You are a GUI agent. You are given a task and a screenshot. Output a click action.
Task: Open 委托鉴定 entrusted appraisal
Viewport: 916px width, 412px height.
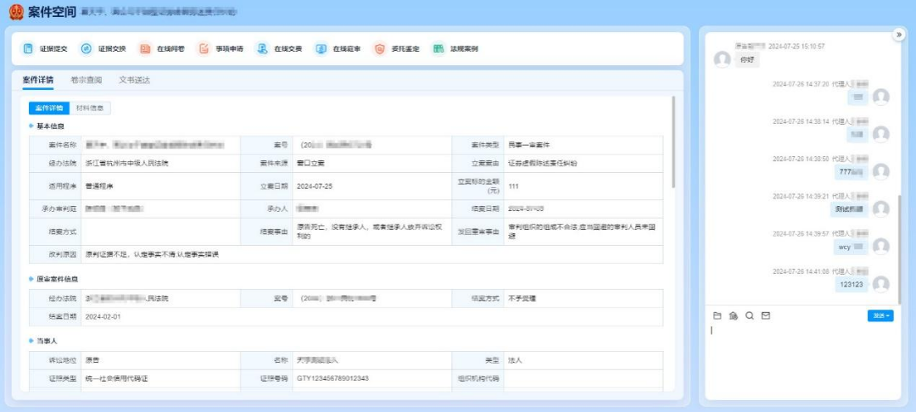(397, 49)
